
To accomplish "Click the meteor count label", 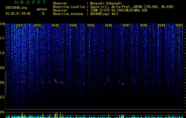I will [42, 9].
